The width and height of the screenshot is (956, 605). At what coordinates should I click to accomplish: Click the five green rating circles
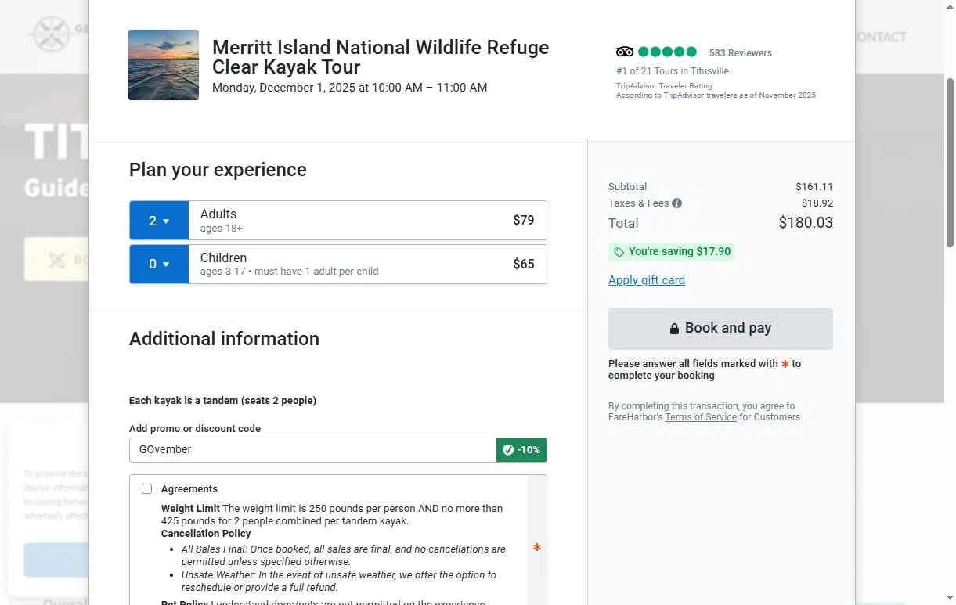pos(667,52)
